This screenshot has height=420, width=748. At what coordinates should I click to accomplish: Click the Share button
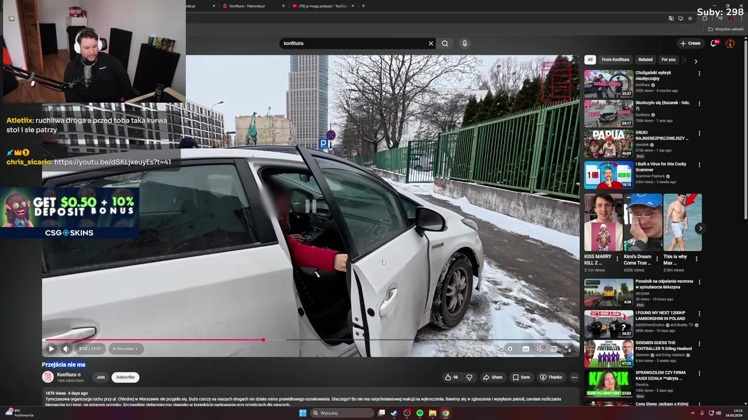pos(493,377)
